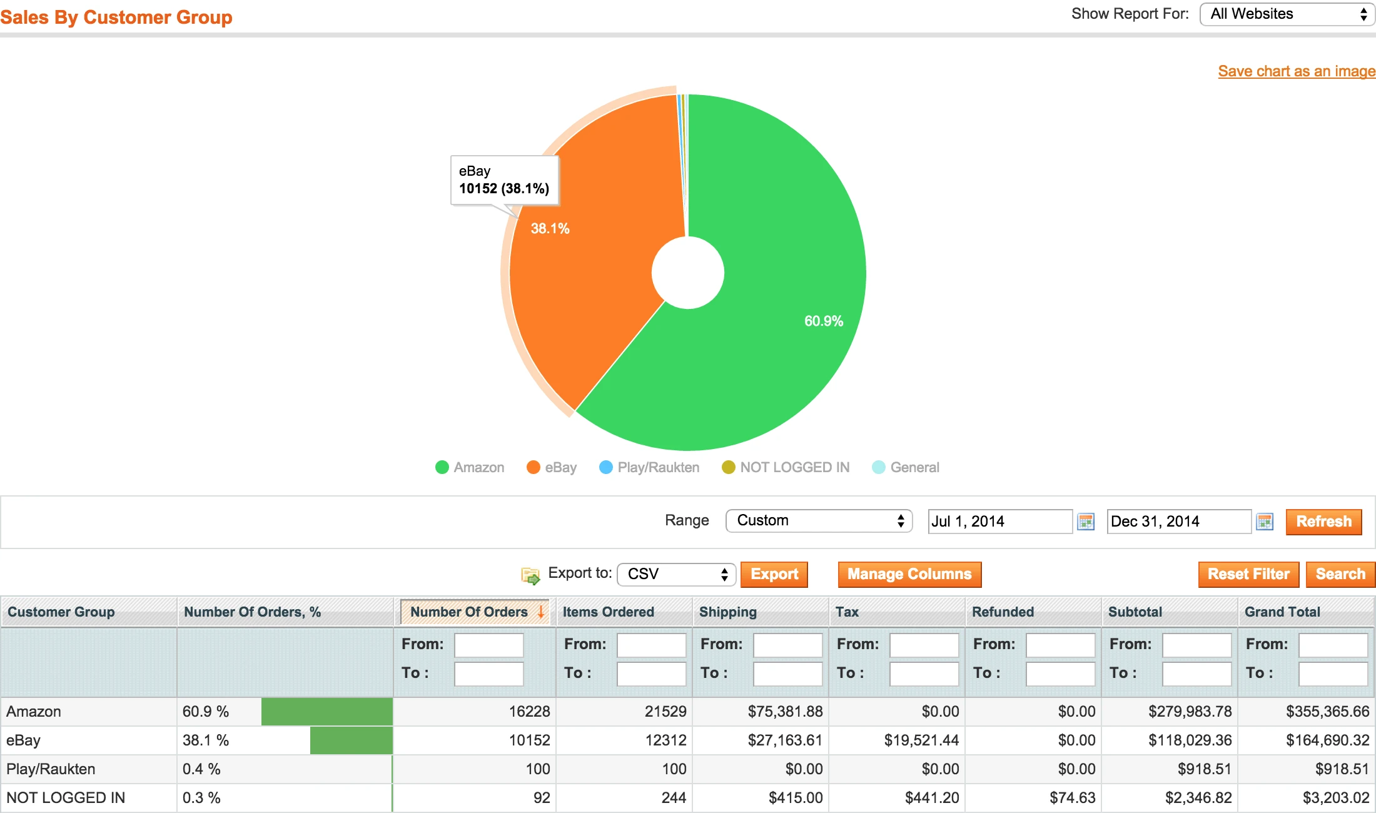Open the calendar picker for the start date
1376x813 pixels.
point(1086,521)
